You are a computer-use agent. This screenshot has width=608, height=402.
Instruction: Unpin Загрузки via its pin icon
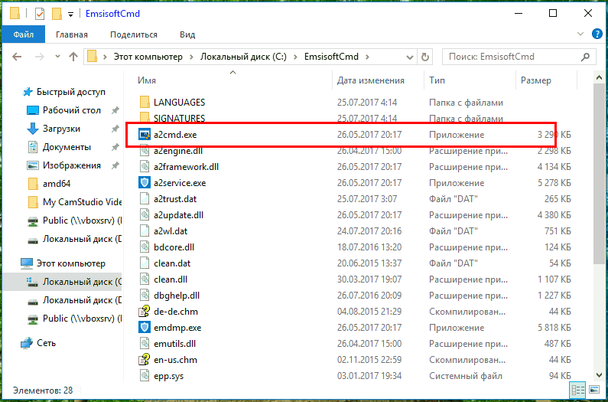(115, 129)
